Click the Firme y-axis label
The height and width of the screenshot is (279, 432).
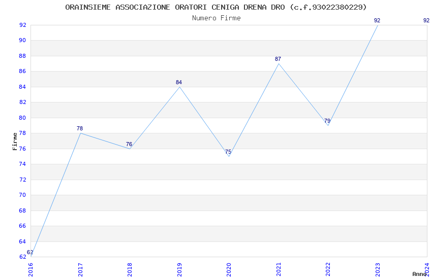(15, 142)
